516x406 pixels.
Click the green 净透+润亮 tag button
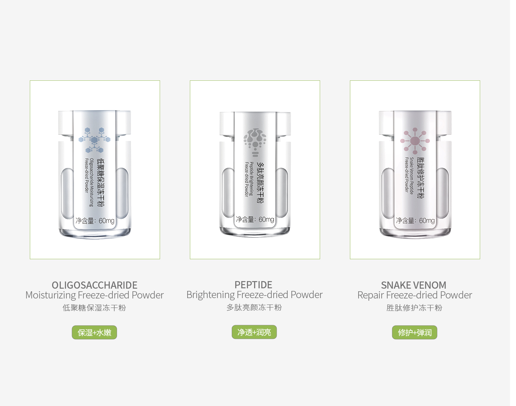point(254,332)
